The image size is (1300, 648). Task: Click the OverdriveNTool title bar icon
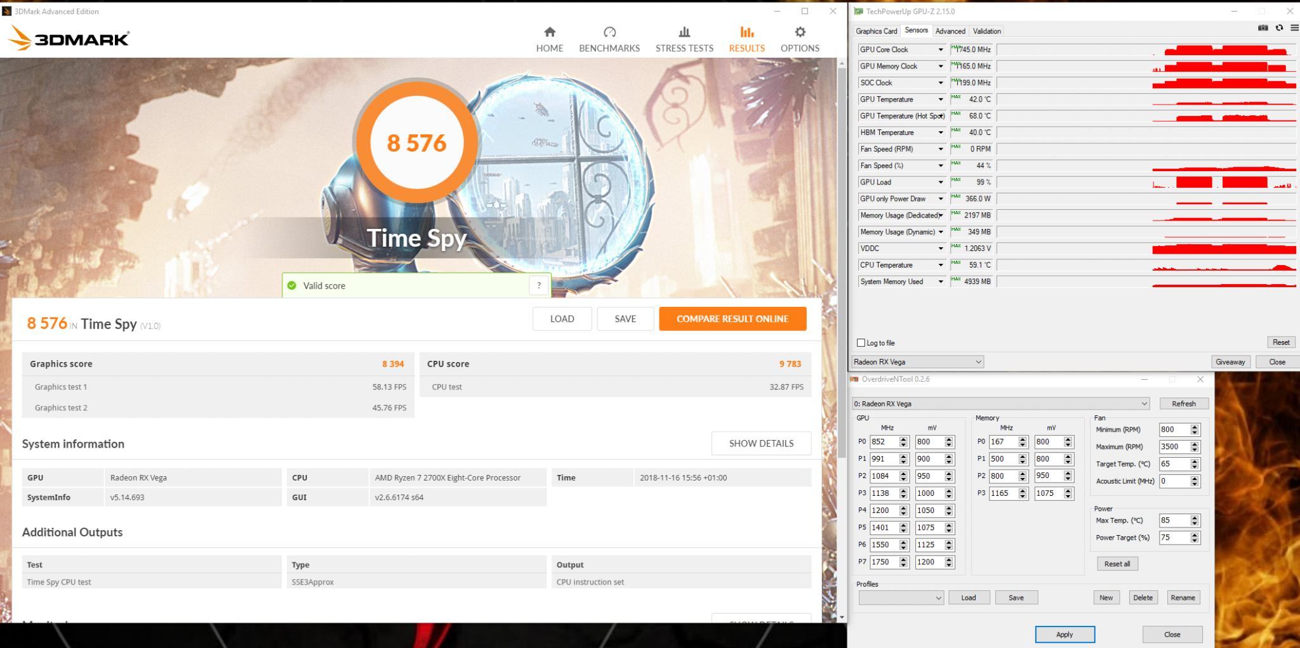[x=854, y=379]
